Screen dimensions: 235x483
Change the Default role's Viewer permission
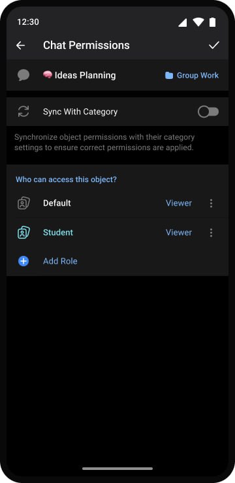pyautogui.click(x=179, y=203)
